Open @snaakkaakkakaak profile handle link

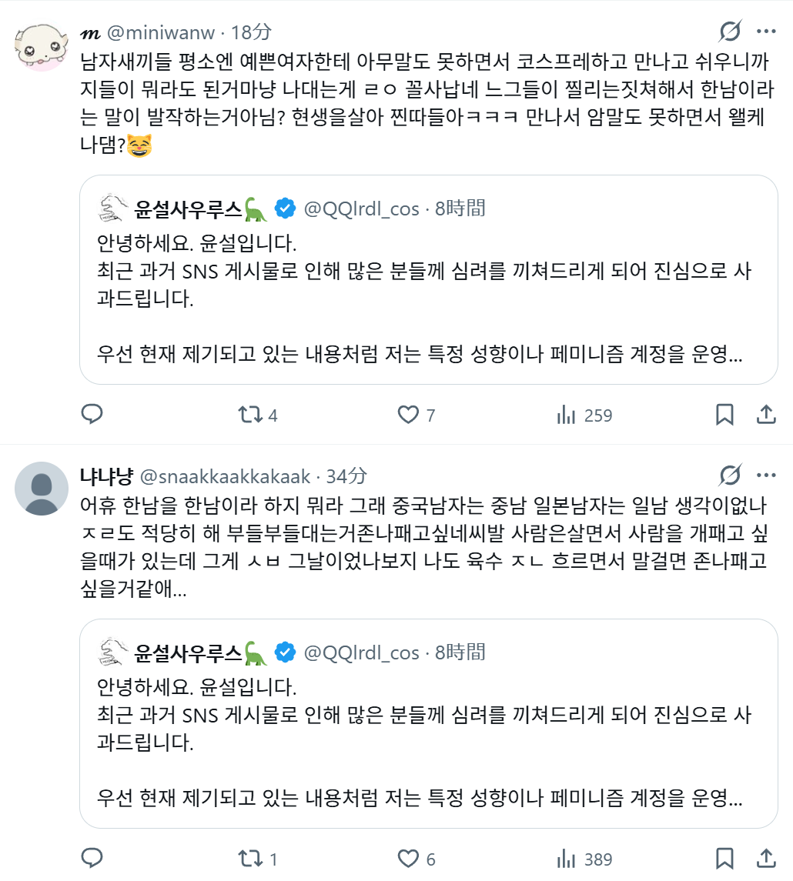tap(225, 476)
